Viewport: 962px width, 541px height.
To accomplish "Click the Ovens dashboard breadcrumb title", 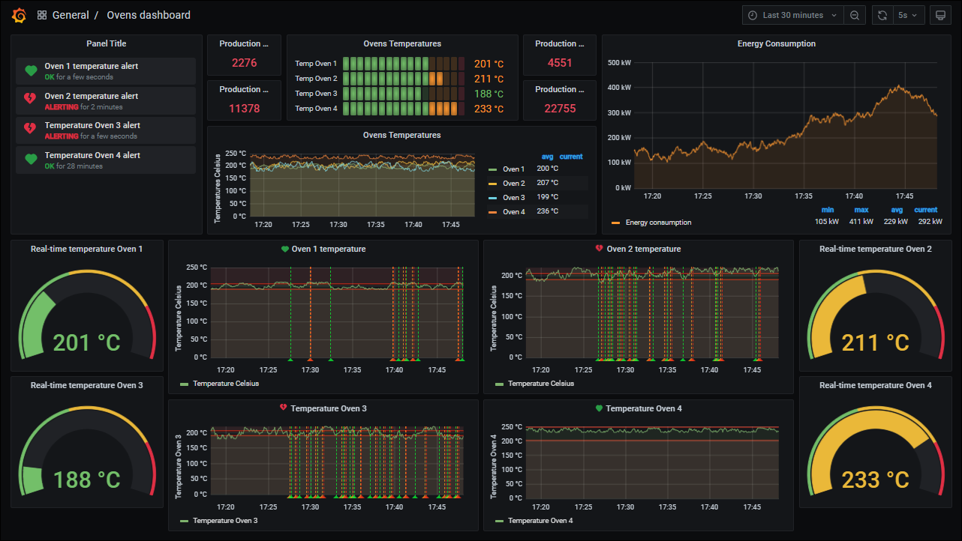I will 149,15.
